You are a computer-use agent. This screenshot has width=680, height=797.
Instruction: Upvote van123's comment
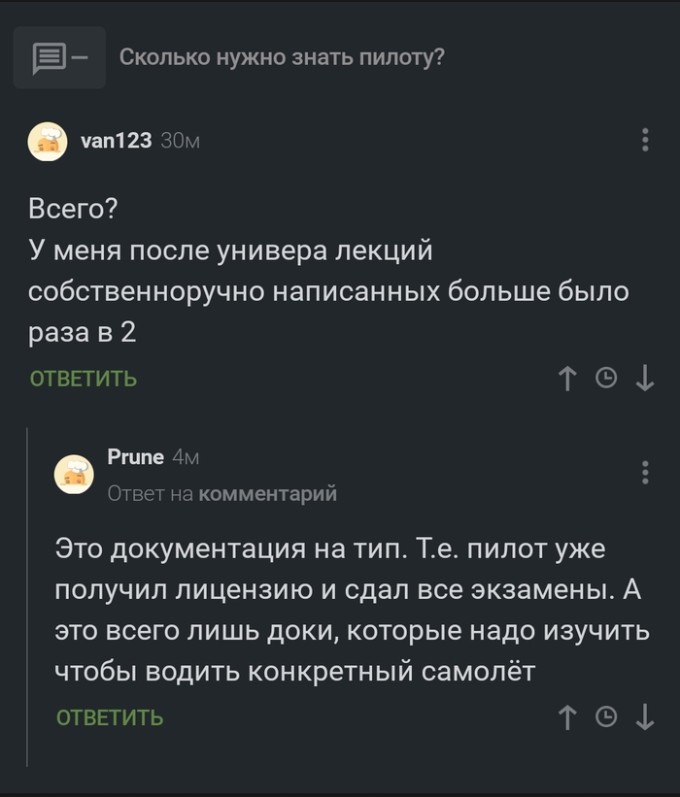click(568, 379)
